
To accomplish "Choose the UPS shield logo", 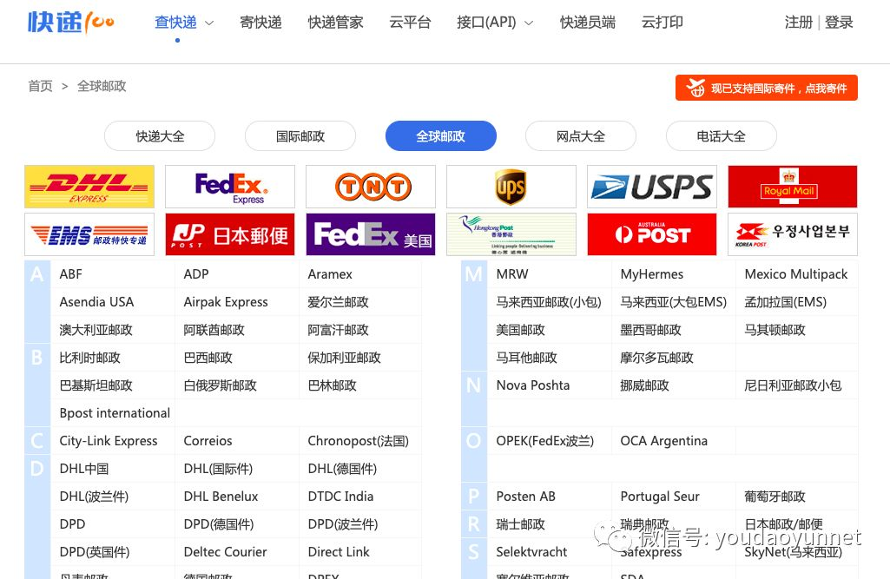I will point(511,187).
